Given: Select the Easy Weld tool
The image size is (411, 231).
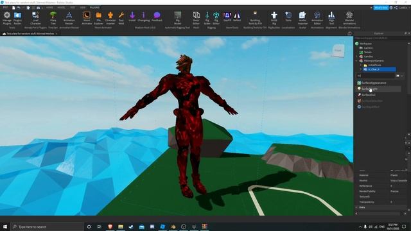Looking at the screenshot, I should [121, 18].
